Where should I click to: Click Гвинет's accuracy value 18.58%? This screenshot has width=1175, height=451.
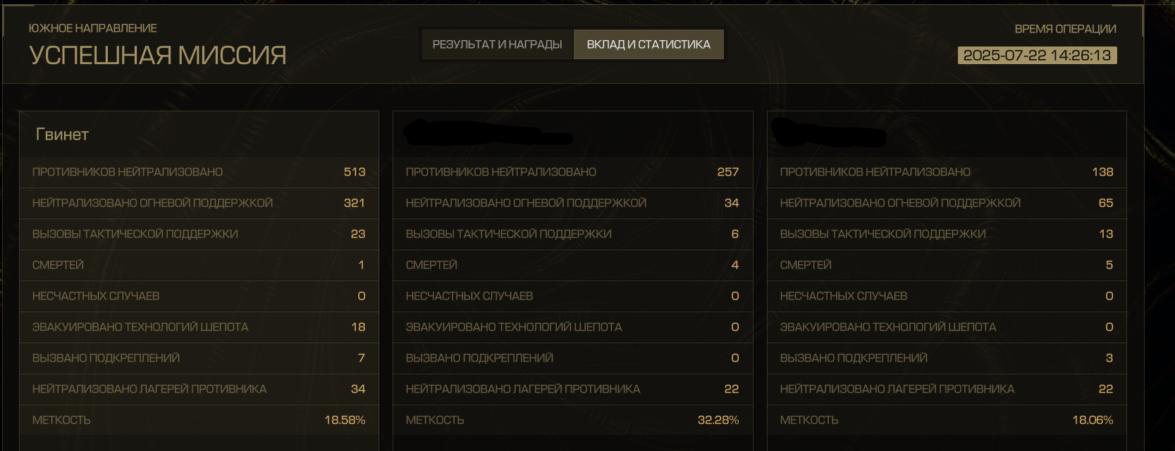click(345, 420)
